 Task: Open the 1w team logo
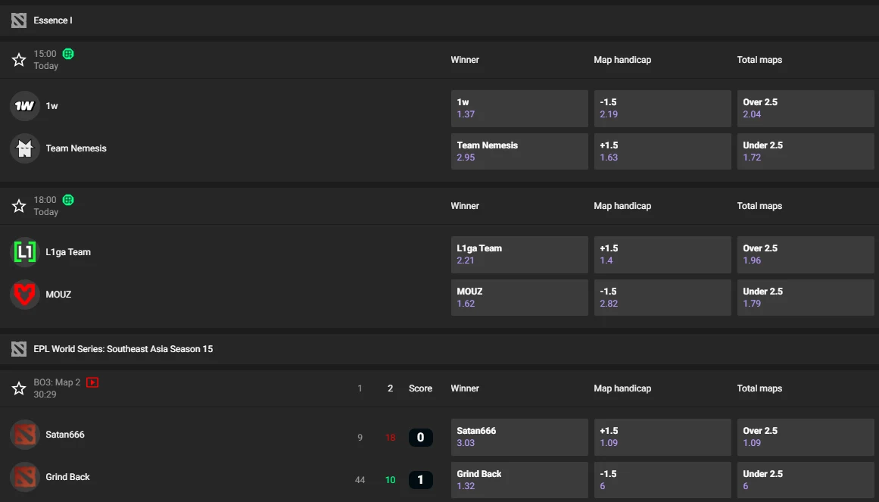pos(25,105)
